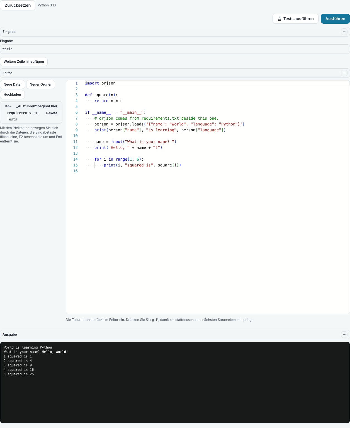The image size is (350, 428).
Task: Click the Strg+M hint below the editor
Action: click(x=152, y=320)
